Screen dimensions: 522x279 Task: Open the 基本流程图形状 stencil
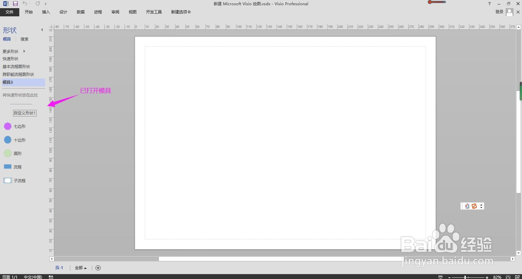(16, 67)
